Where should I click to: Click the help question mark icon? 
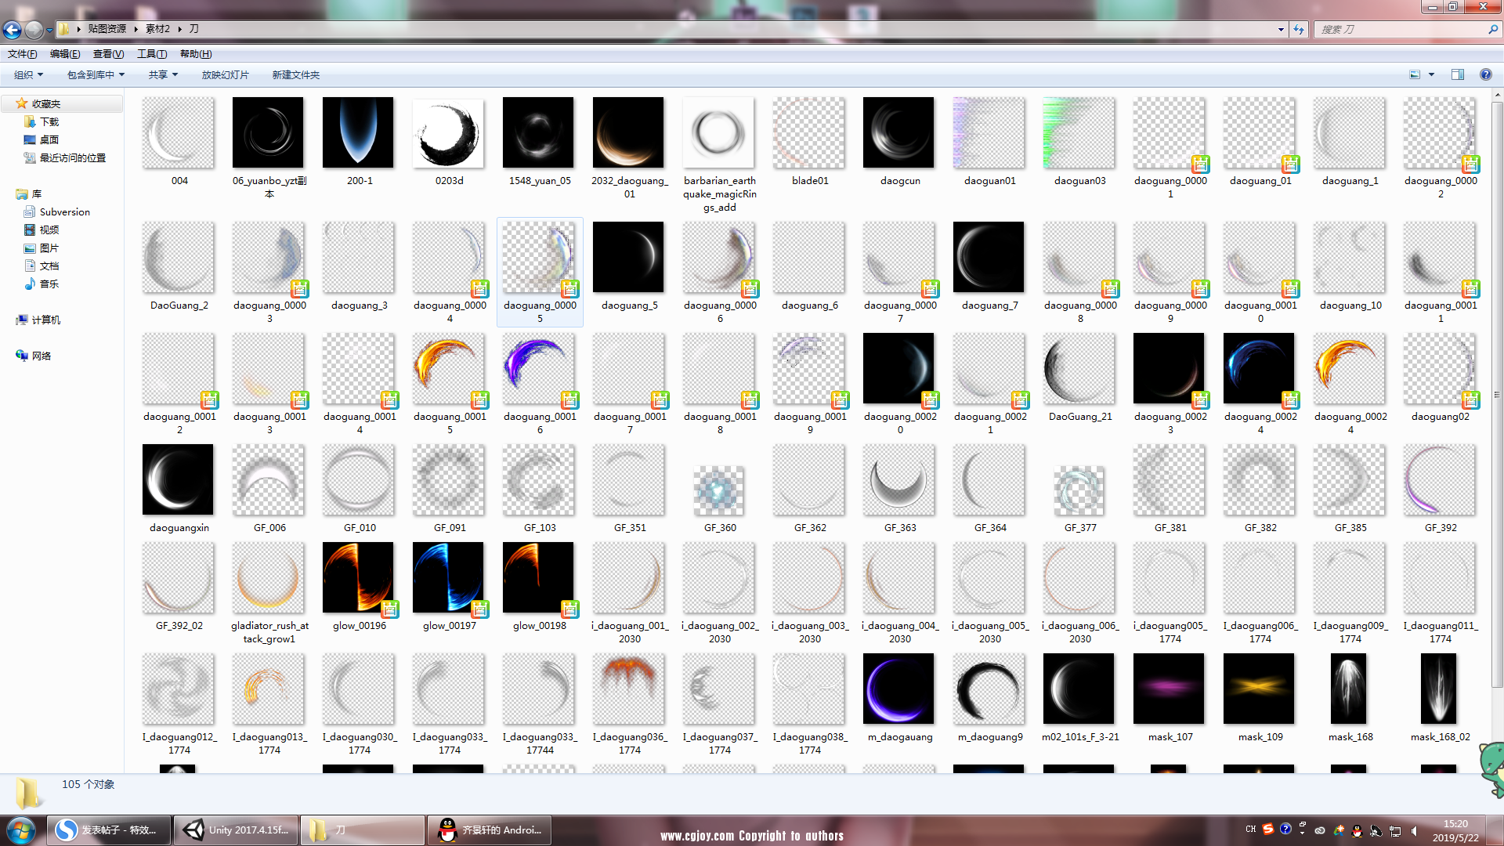(x=1485, y=75)
